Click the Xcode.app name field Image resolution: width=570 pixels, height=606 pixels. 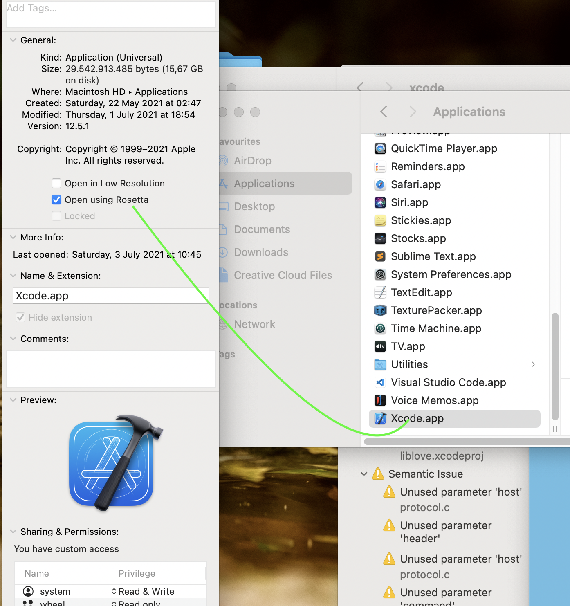tap(111, 296)
